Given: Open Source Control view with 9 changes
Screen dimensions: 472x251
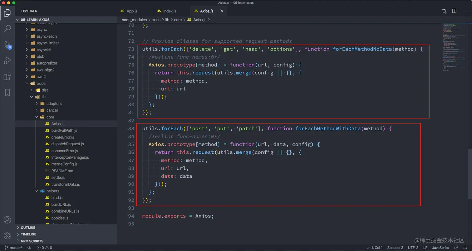Looking at the screenshot, I should pos(7,45).
